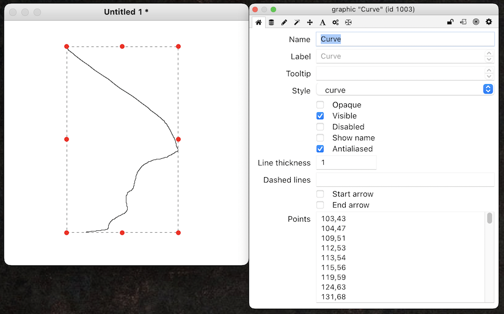Open inspector settings gear icon
The width and height of the screenshot is (504, 314).
pyautogui.click(x=489, y=22)
